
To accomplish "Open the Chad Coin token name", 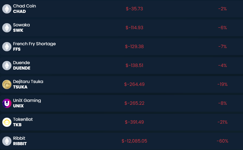I will 25,6.
